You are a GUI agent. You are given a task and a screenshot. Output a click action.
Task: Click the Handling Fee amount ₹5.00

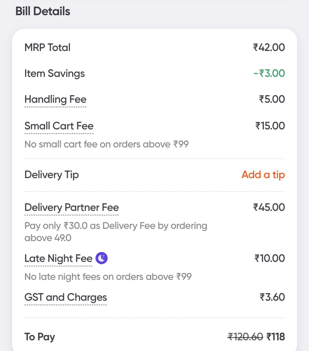click(x=272, y=99)
